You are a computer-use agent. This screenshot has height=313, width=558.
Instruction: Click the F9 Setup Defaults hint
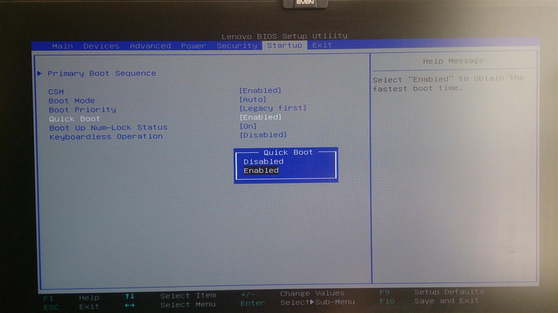pyautogui.click(x=432, y=292)
